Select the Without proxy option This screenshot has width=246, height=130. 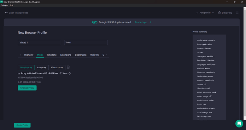point(57,67)
